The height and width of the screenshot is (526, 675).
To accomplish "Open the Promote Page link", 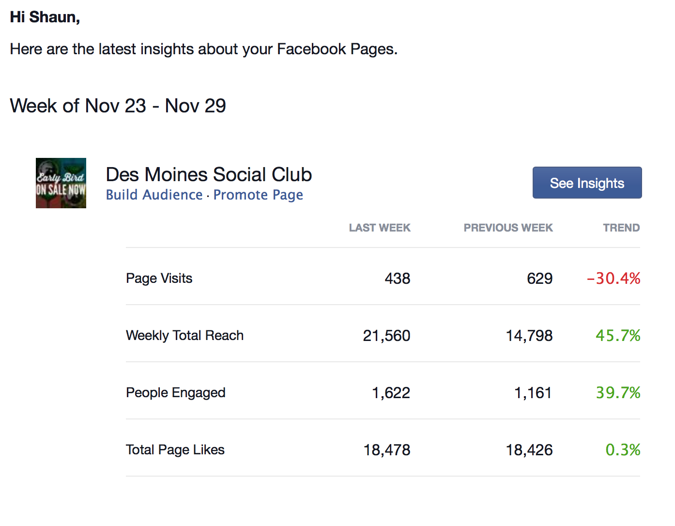I will pos(258,195).
